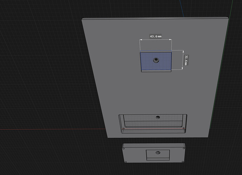
Task: Click the 31.6 mm height dimension label
Action: pyautogui.click(x=186, y=60)
